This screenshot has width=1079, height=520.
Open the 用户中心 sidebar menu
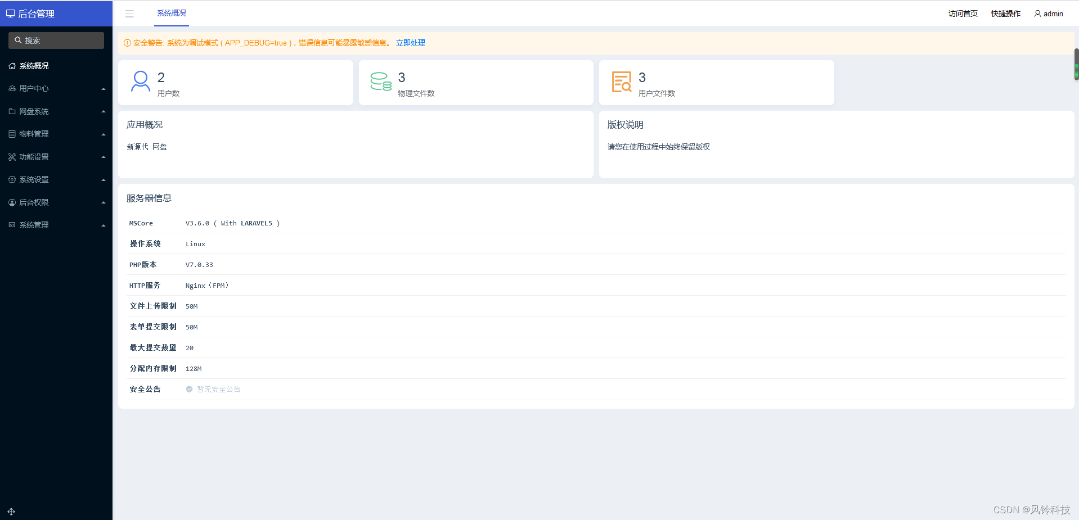point(56,88)
